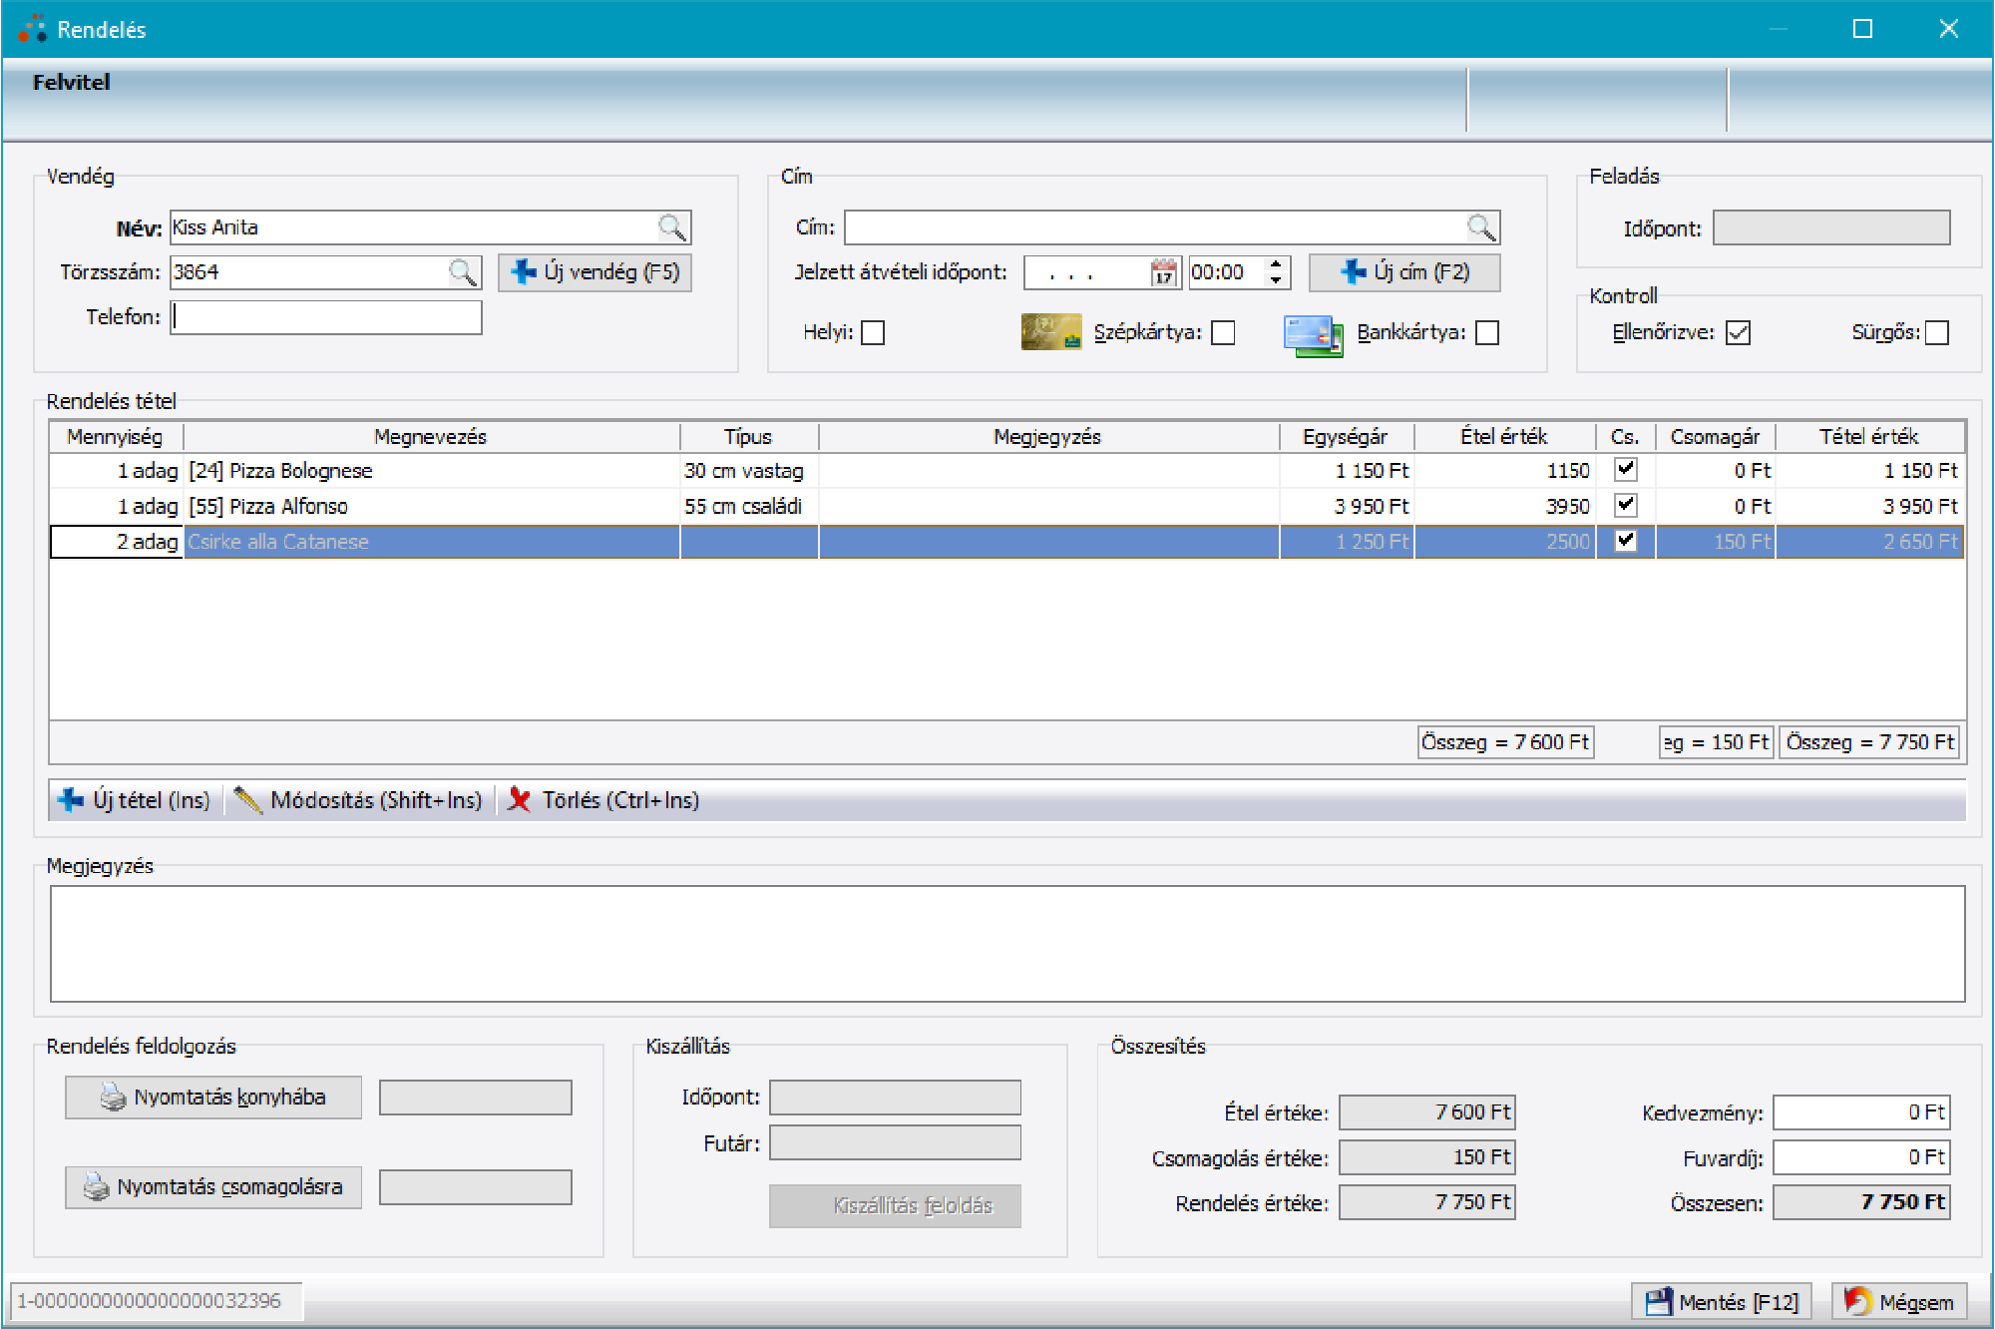Click the Egységár column header
Image resolution: width=1995 pixels, height=1329 pixels.
tap(1346, 437)
